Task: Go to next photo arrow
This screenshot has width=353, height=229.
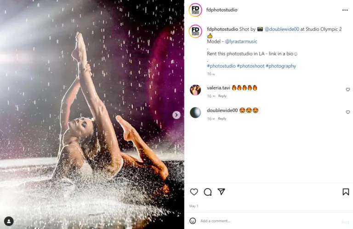Action: [x=176, y=115]
